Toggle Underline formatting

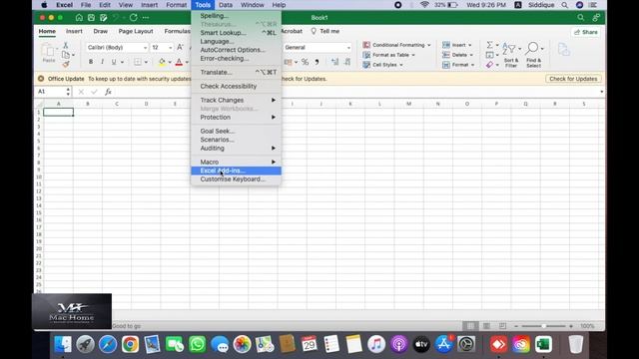pyautogui.click(x=114, y=62)
